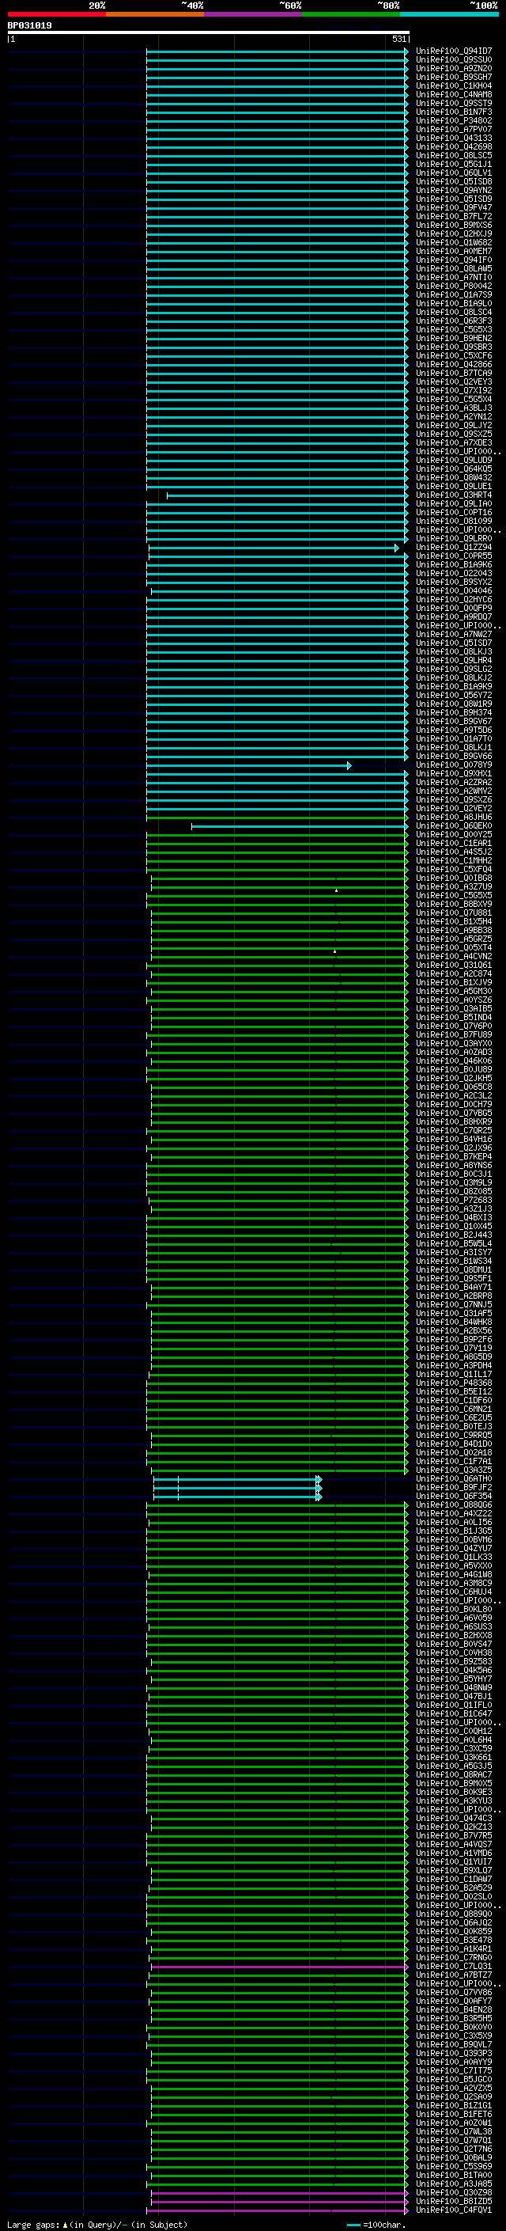Click the UniRef100_Q6QEK0 label
506x2231 pixels.
[x=453, y=826]
